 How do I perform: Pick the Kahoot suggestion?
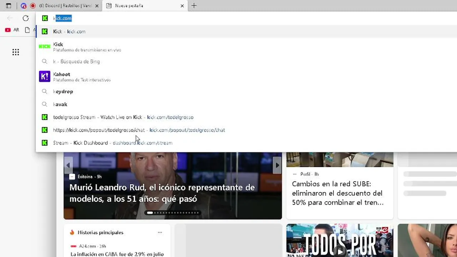(246, 77)
